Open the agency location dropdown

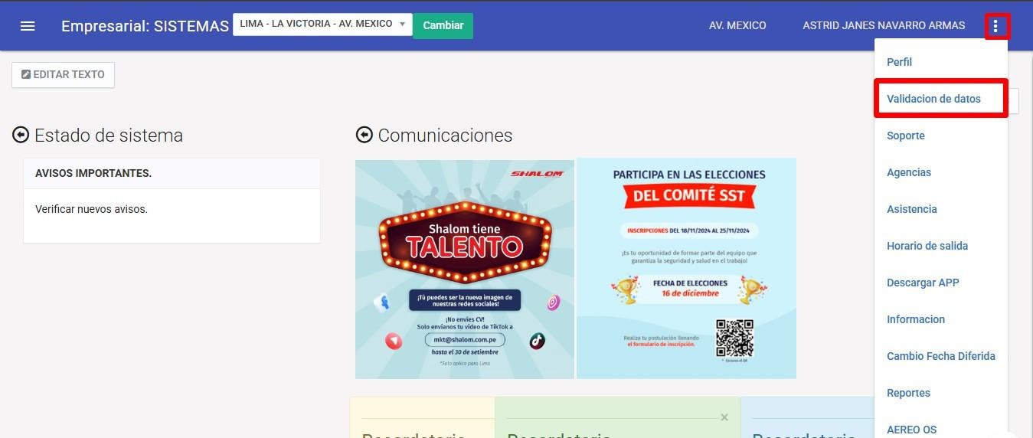coord(322,25)
